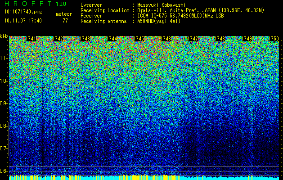Click the 0.7 frequency axis label
Viewport: 283px width, 180px height.
click(4, 148)
